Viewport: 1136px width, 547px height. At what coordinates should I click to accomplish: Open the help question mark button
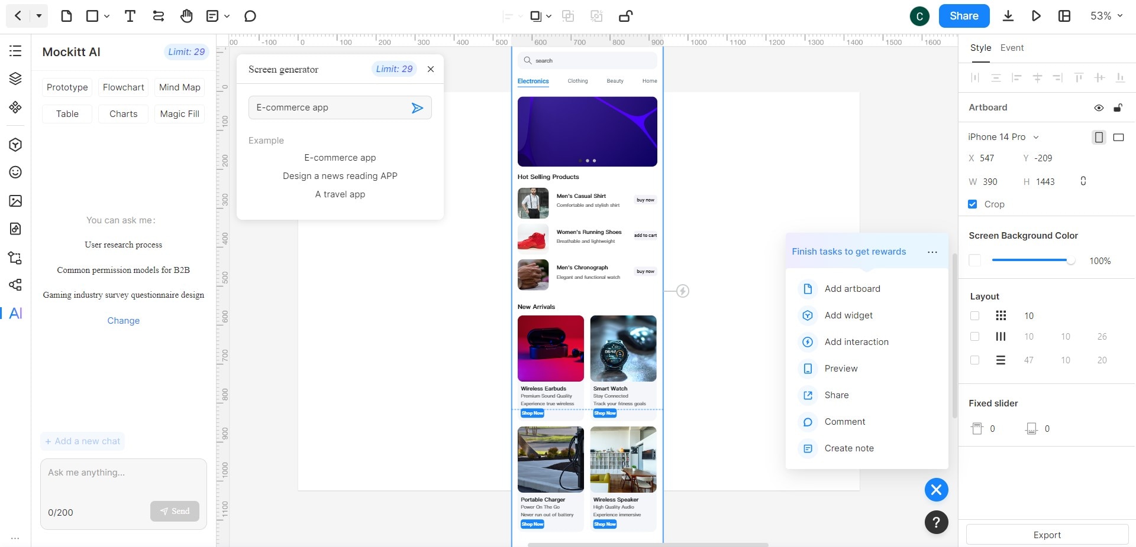(x=936, y=522)
